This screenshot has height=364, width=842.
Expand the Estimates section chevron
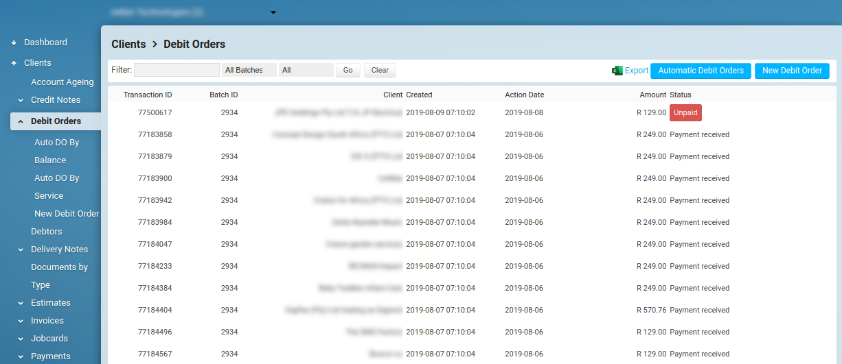click(21, 303)
